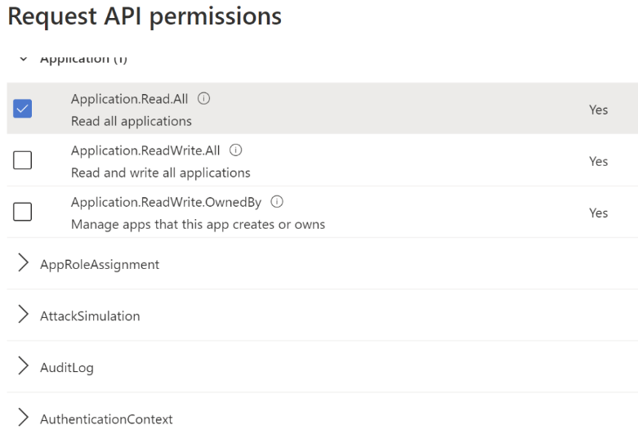This screenshot has width=638, height=439.
Task: Select 'Read and write all applications' text
Action: point(161,173)
